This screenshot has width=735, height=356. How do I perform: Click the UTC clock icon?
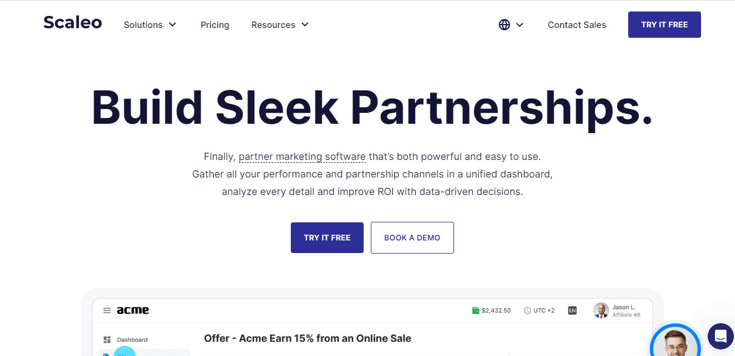coord(527,311)
